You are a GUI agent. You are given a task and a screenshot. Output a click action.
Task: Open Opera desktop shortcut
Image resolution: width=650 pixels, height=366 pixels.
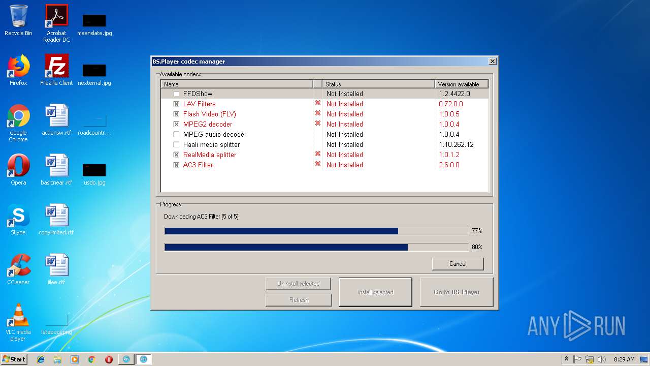(x=18, y=170)
